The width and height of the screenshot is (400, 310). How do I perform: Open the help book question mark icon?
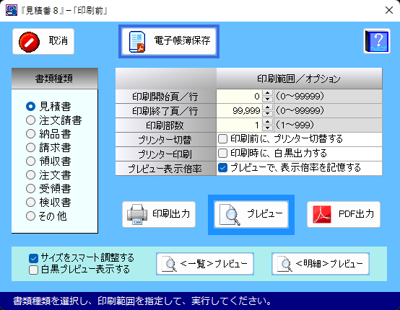click(x=377, y=41)
